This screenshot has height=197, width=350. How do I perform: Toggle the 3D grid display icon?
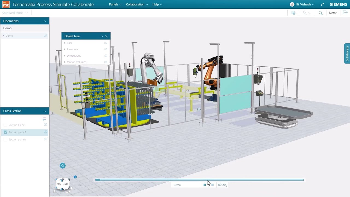pos(293,13)
